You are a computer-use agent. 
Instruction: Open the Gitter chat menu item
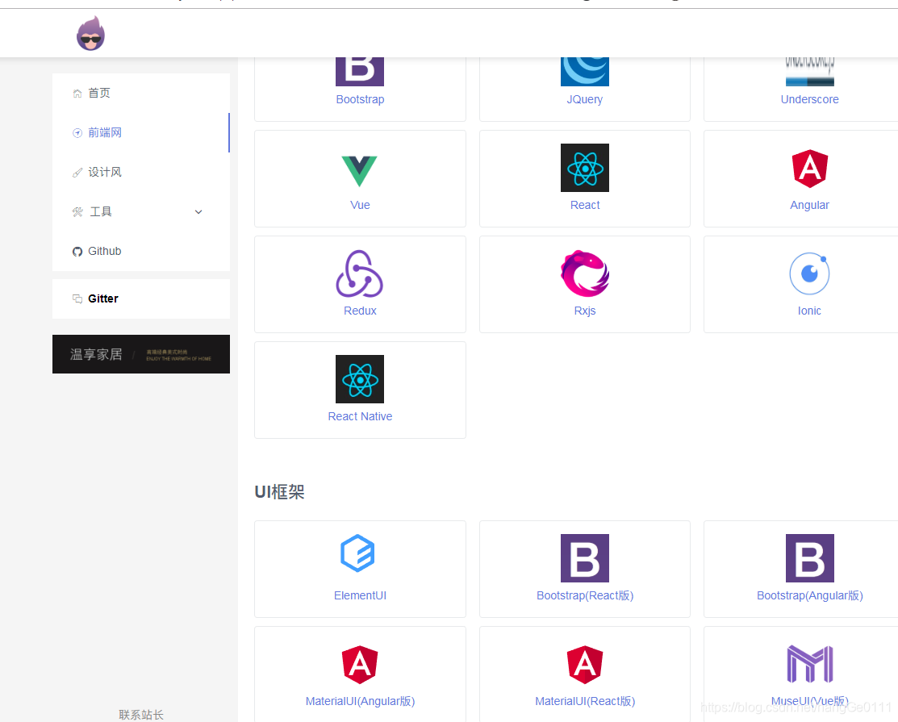click(141, 298)
